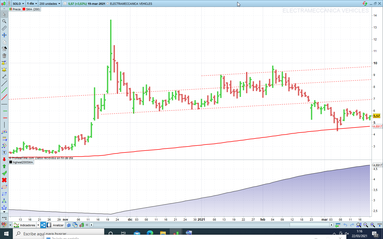383x239 pixels.
Task: Expand dropdown next to crossed-out palette icon
Action: coord(10,225)
